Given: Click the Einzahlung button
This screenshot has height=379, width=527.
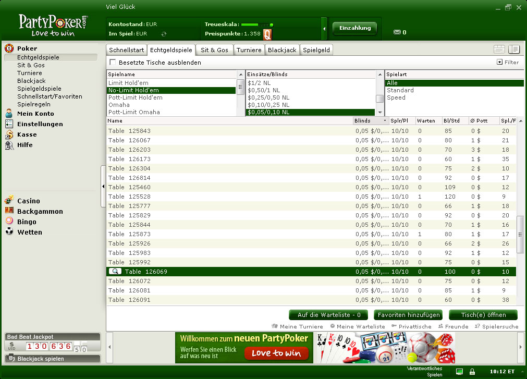Looking at the screenshot, I should tap(355, 28).
